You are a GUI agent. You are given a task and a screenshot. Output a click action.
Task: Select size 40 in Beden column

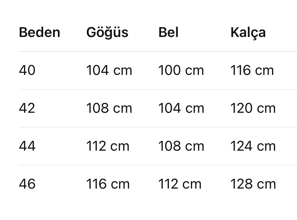click(27, 71)
